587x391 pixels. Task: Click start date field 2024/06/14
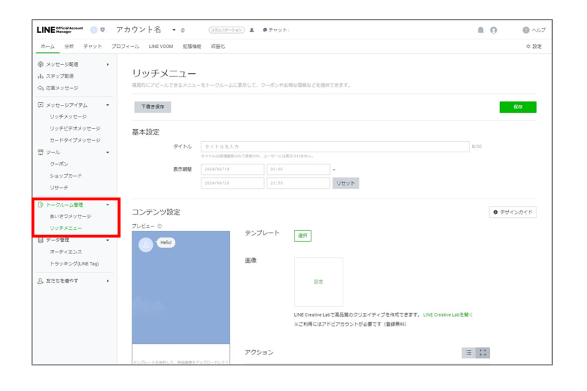(232, 169)
